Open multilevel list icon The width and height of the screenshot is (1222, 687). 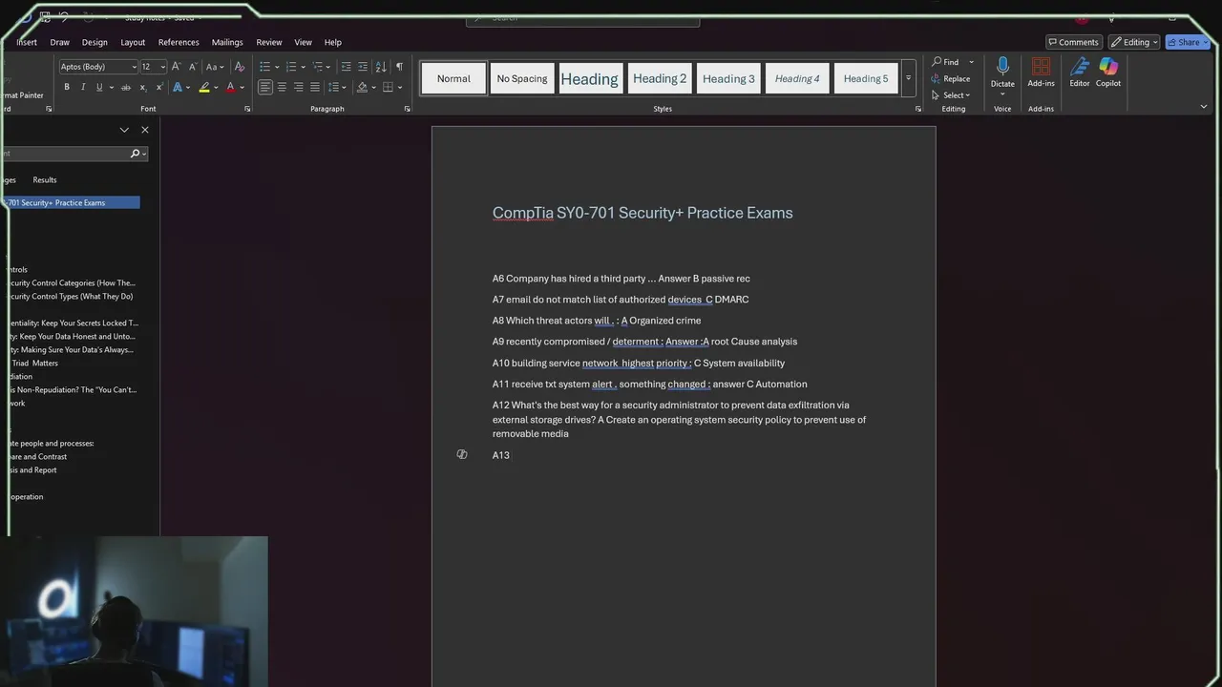pyautogui.click(x=318, y=67)
